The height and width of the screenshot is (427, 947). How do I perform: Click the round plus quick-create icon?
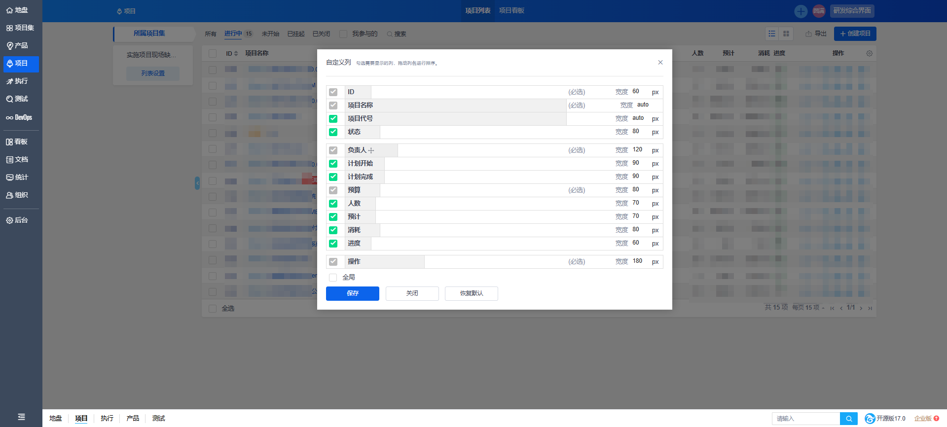tap(801, 11)
